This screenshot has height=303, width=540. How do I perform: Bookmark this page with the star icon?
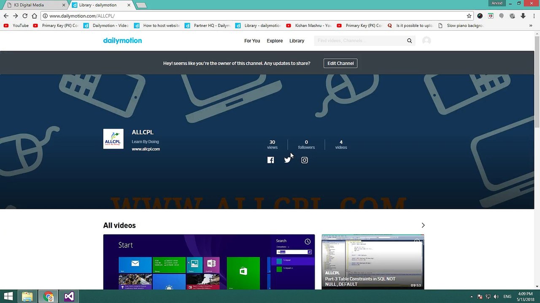[x=469, y=16]
